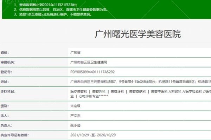Image resolution: width=211 pixels, height=140 pixels.
Task: Select person in charge 张小芸
Action: coord(75,125)
